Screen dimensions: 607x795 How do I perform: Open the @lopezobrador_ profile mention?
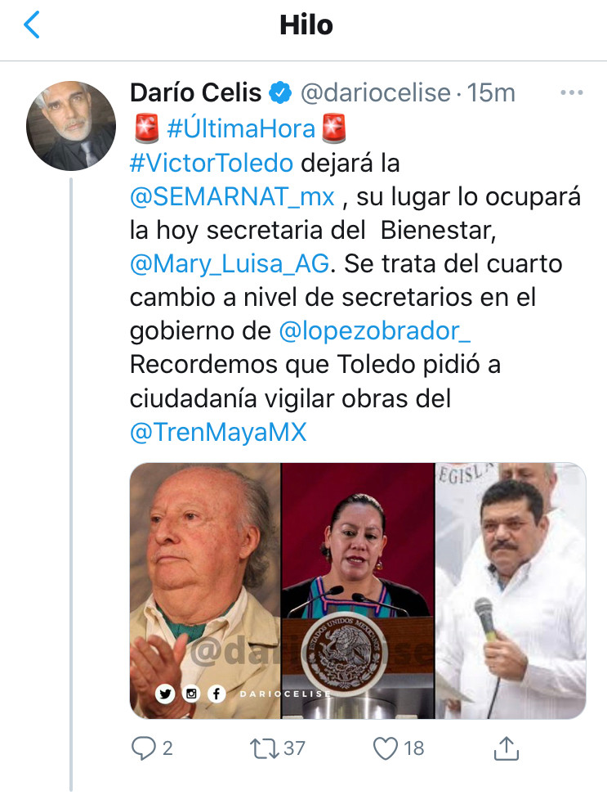coord(375,331)
